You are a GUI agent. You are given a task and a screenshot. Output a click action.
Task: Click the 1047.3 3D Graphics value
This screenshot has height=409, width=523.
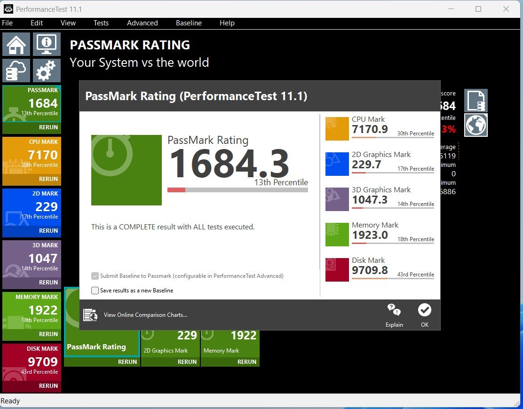(x=370, y=200)
